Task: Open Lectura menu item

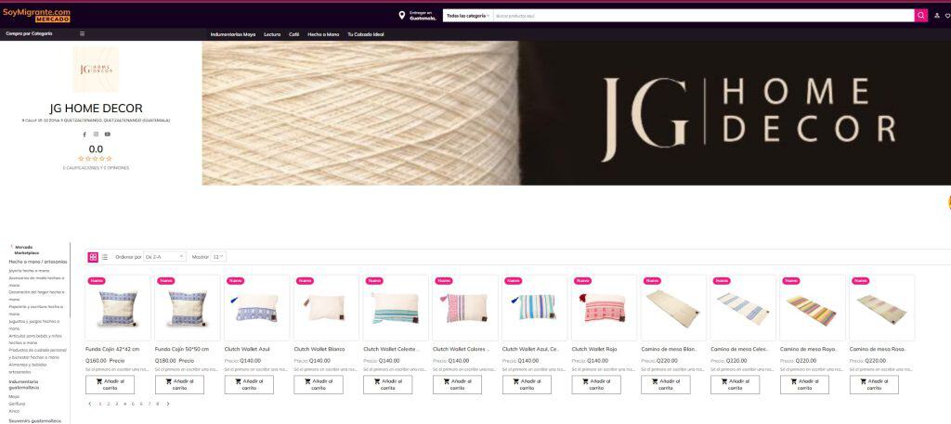Action: tap(272, 34)
